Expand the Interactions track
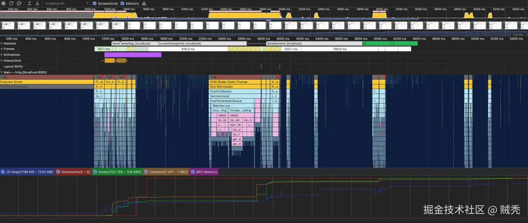This screenshot has width=528, height=223. [x=2, y=61]
